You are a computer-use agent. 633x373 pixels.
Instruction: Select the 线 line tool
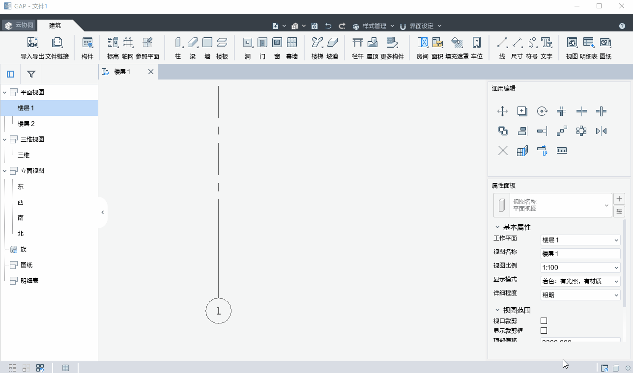tap(502, 48)
